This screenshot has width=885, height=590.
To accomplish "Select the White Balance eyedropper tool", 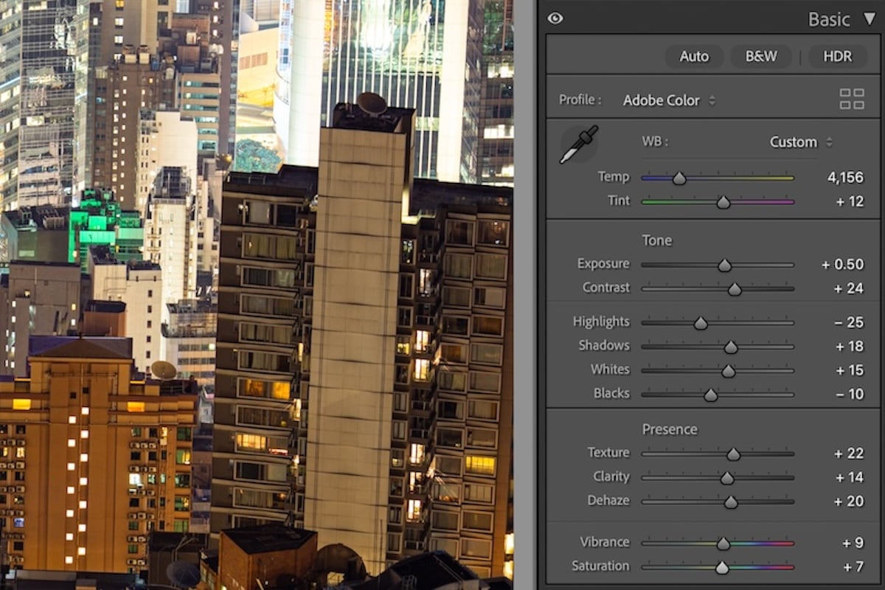I will coord(580,145).
